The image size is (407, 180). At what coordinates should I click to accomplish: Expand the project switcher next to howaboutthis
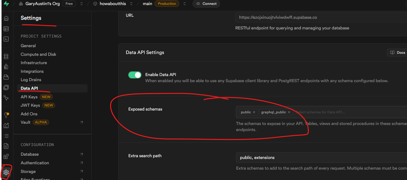131,4
